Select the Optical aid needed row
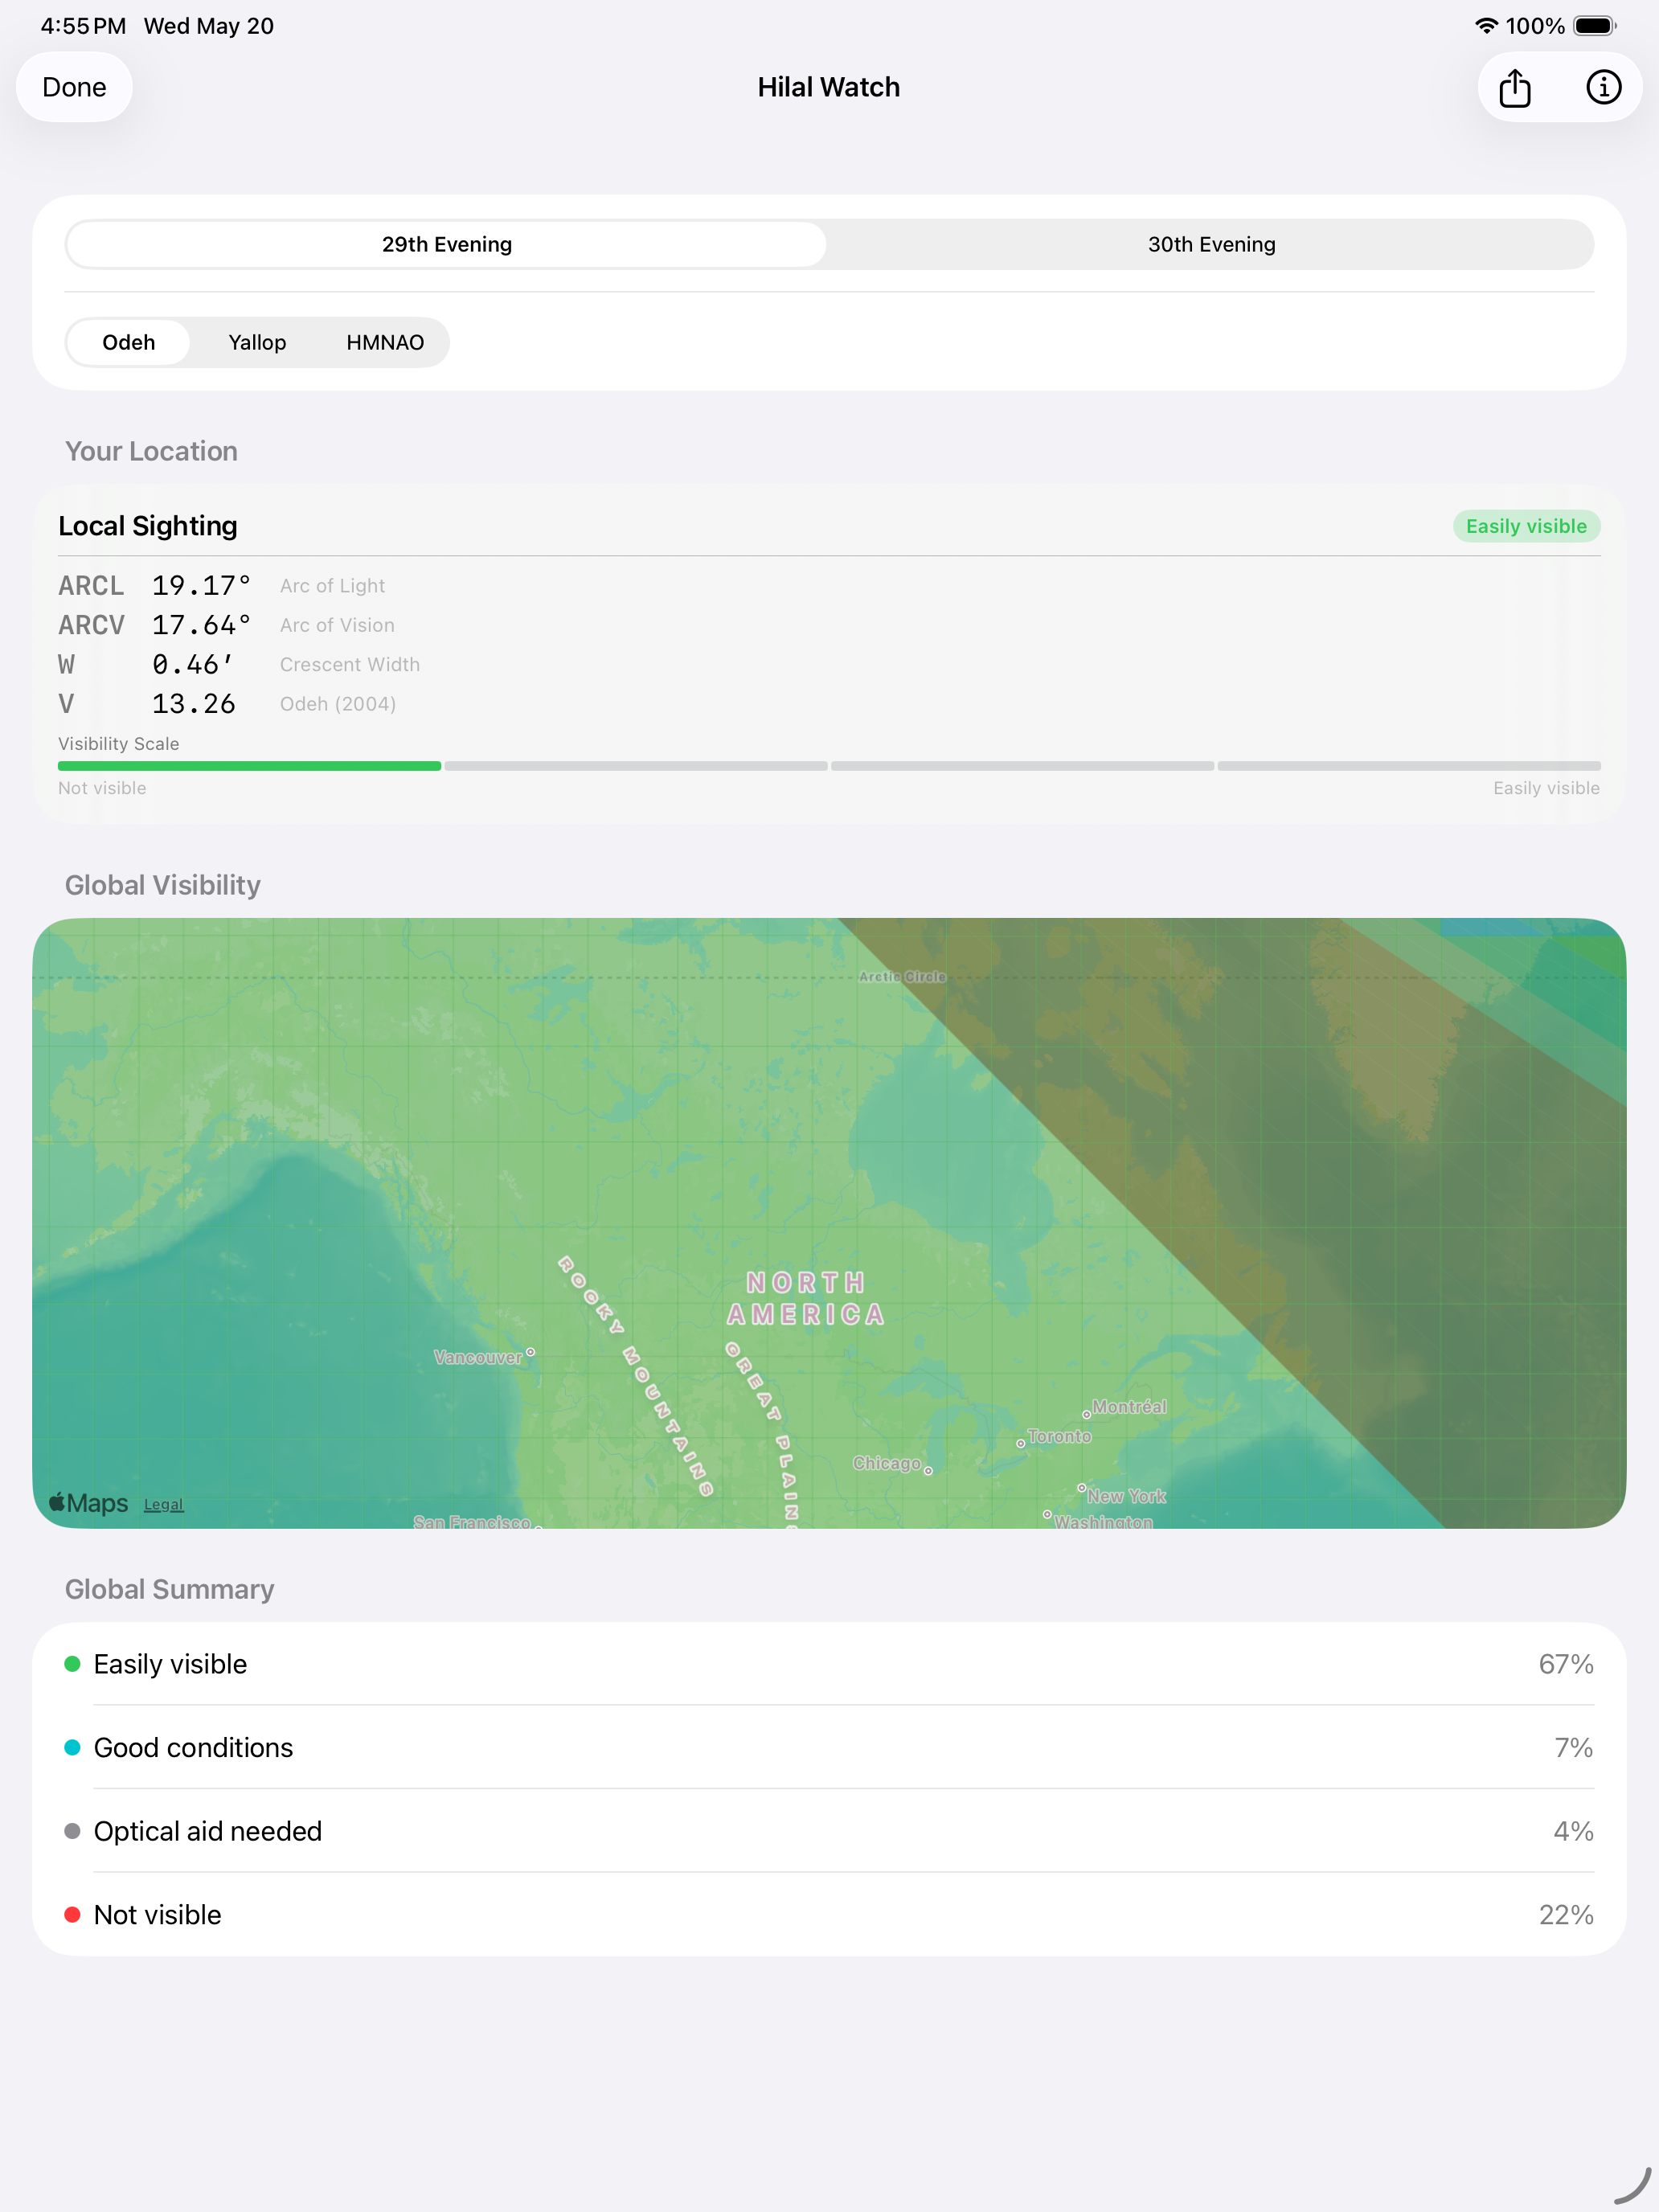Image resolution: width=1659 pixels, height=2212 pixels. 829,1831
